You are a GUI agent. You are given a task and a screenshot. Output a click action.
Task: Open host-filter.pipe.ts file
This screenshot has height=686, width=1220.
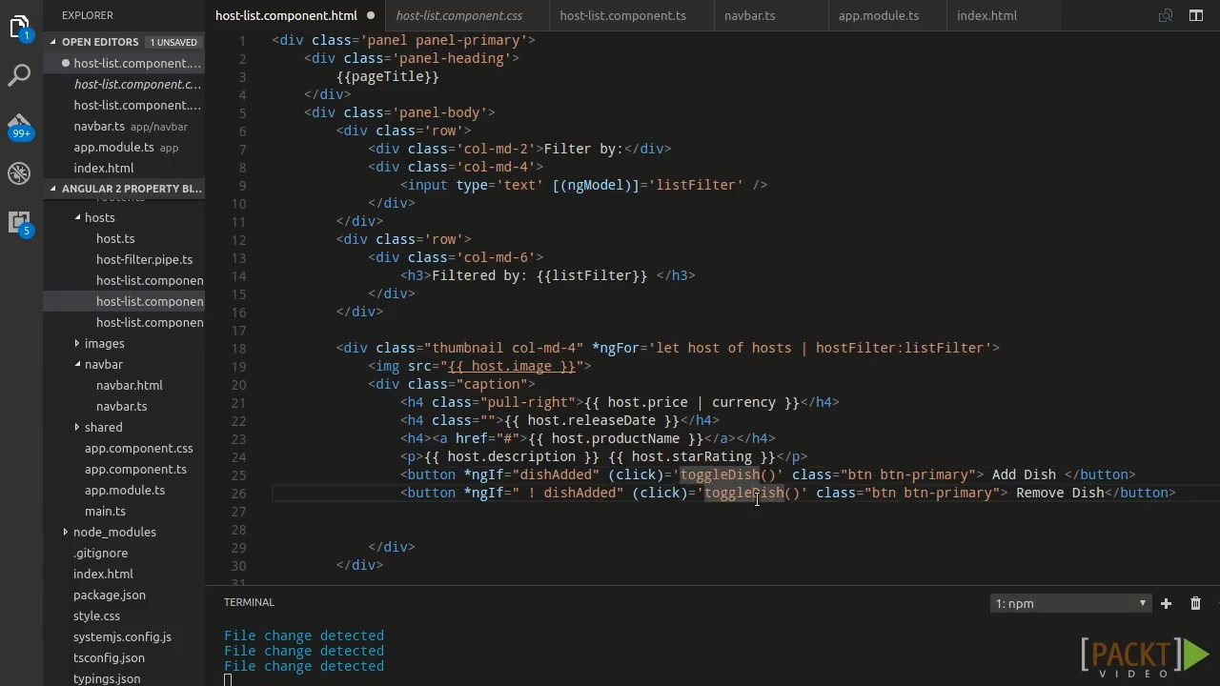[x=144, y=259]
